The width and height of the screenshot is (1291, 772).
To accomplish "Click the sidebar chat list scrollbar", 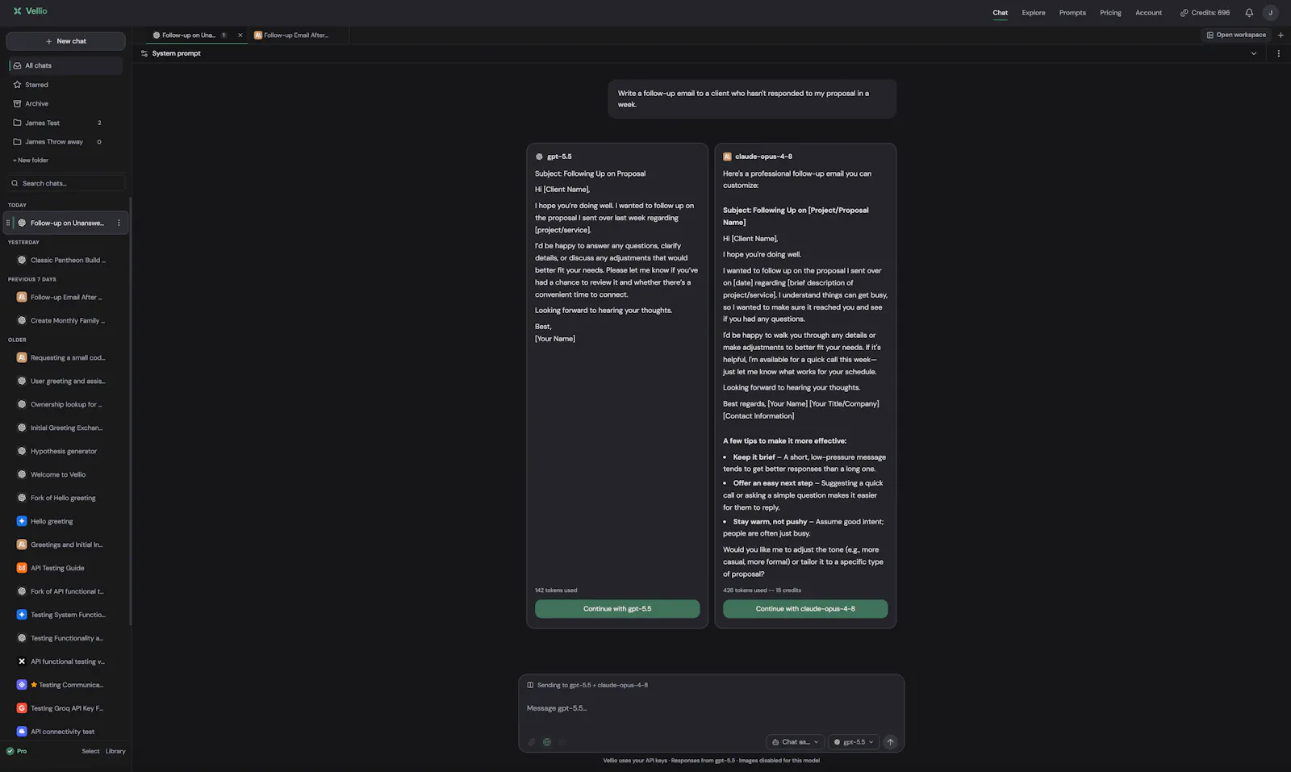I will pos(130,411).
